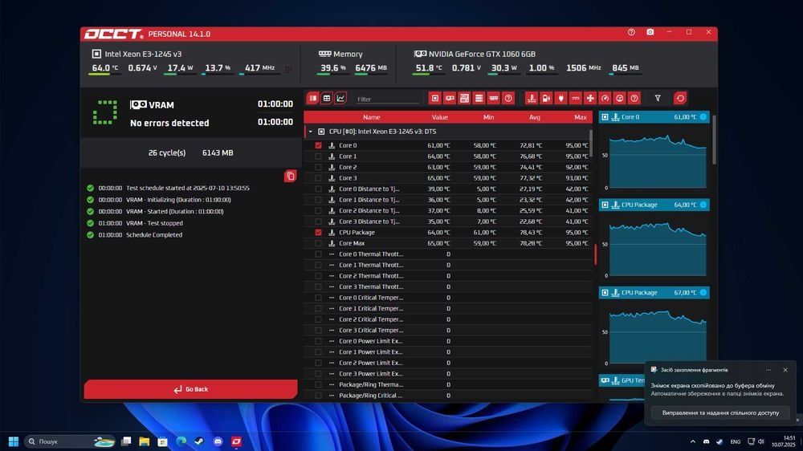Switch to the table view icon
The height and width of the screenshot is (451, 803).
[x=327, y=98]
